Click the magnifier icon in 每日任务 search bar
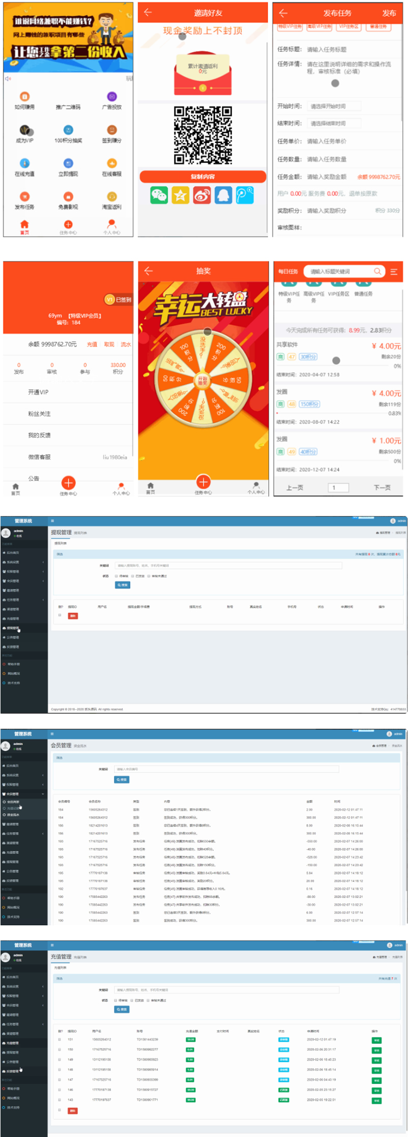The height and width of the screenshot is (1137, 408). click(377, 271)
